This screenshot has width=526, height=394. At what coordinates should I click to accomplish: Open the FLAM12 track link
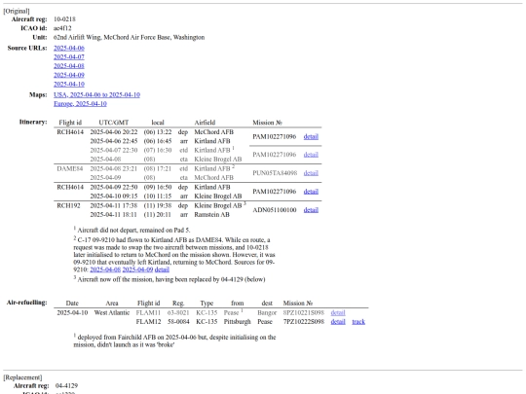tap(358, 322)
